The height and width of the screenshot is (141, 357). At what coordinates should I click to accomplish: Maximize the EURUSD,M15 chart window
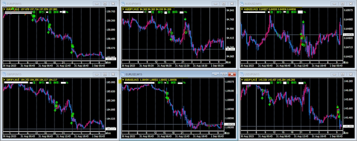pos(224,74)
